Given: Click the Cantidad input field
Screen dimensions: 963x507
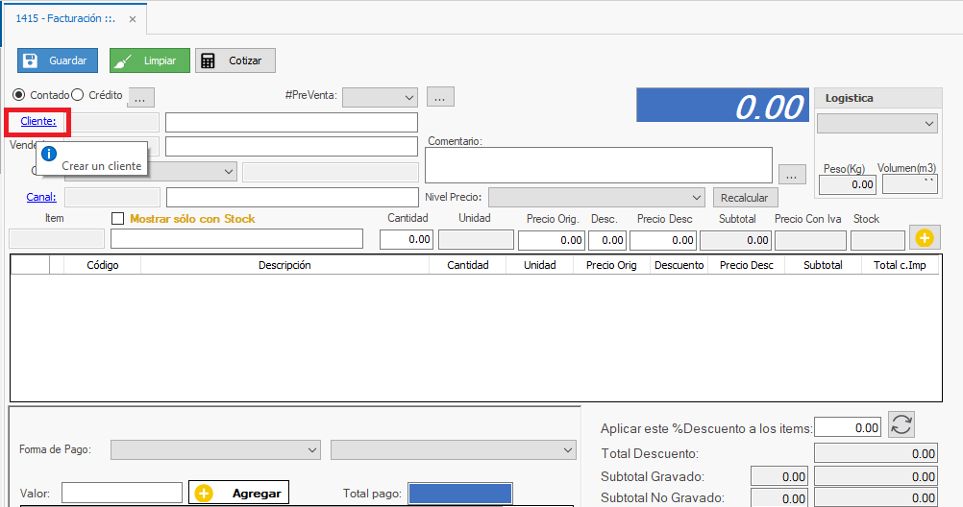Looking at the screenshot, I should point(407,239).
